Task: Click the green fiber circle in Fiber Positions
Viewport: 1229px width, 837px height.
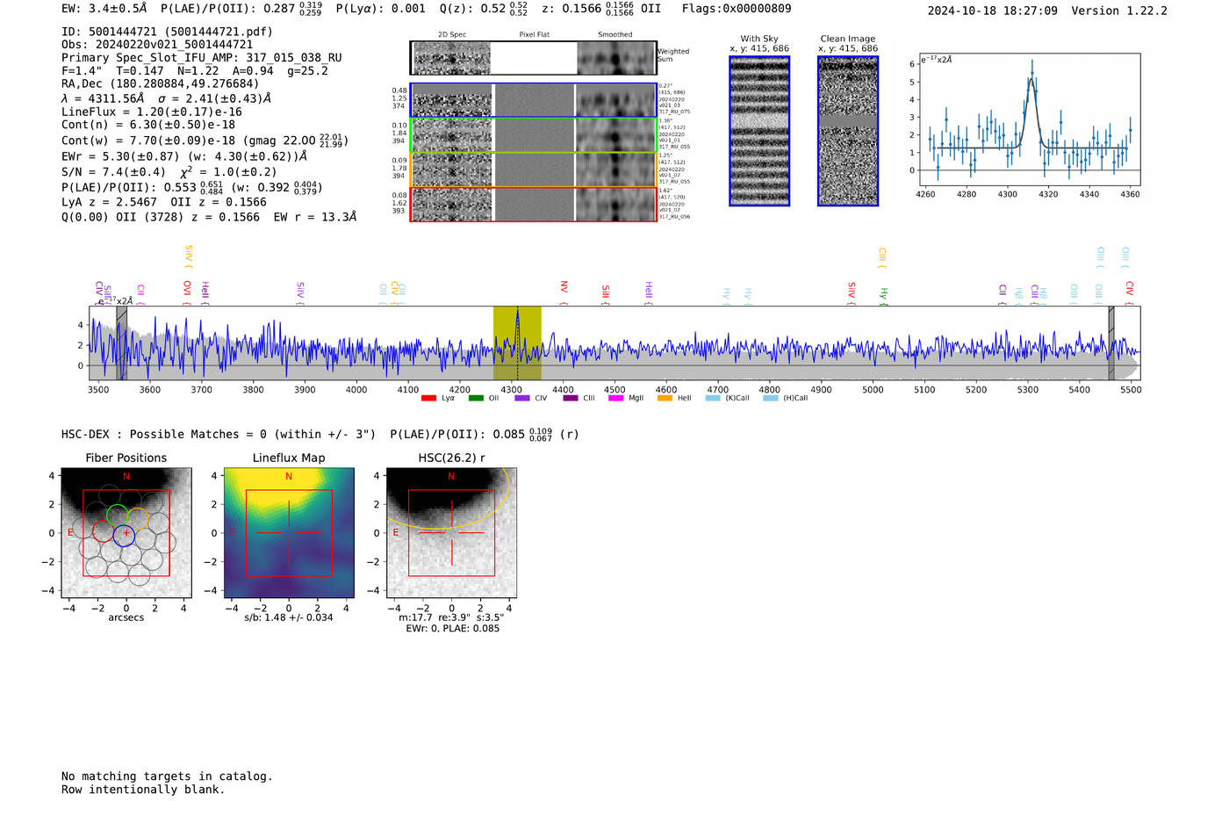Action: coord(118,516)
